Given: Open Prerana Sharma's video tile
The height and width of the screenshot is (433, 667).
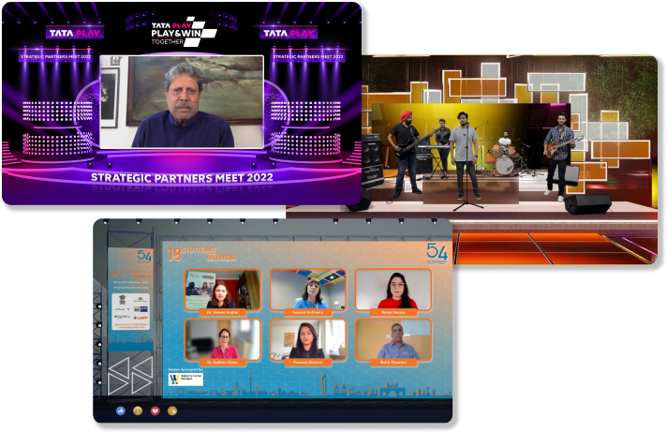Looking at the screenshot, I should tap(308, 340).
